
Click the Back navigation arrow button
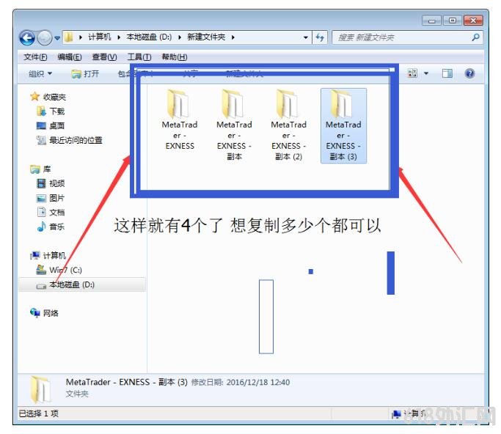pos(27,38)
